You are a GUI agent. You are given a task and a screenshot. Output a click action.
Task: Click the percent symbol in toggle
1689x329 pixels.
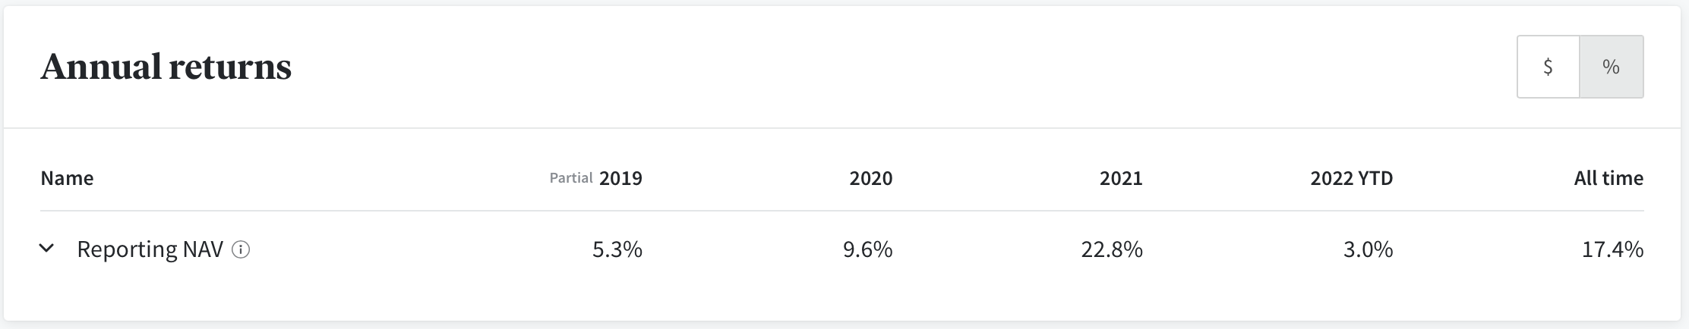click(x=1612, y=67)
